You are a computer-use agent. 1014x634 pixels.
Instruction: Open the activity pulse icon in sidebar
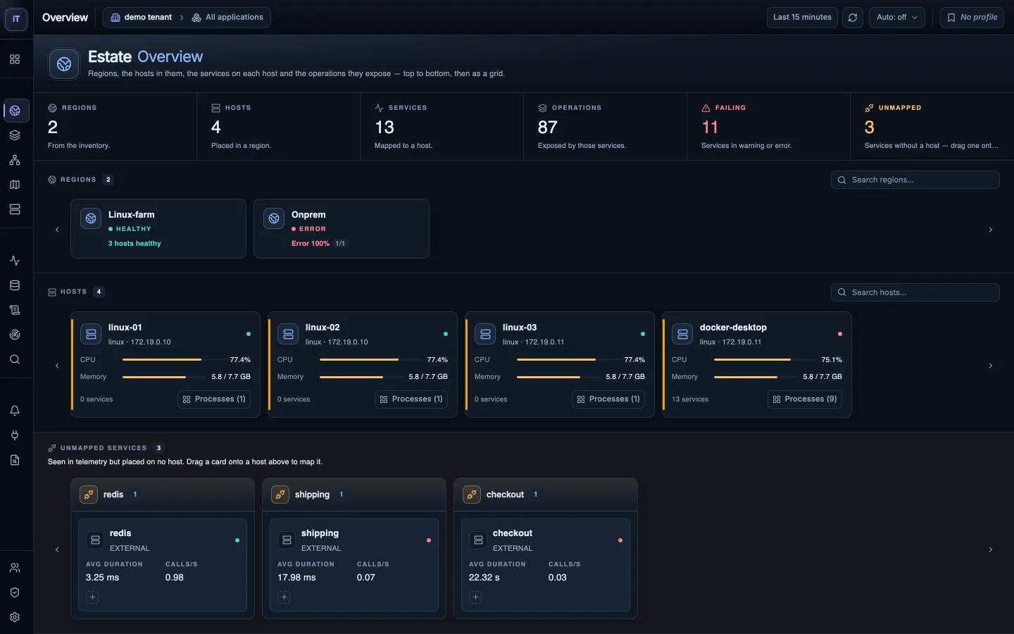point(15,261)
